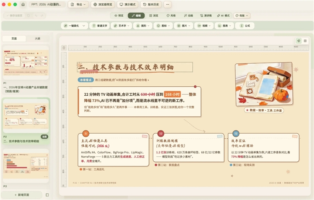Click the 训练数据规模 card heading

(x=170, y=143)
